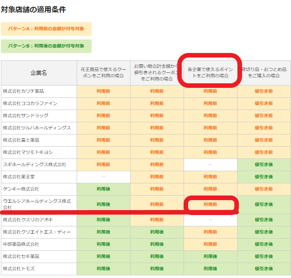Click ウエルシア row's ポイント 利用前 cell

coord(210,204)
